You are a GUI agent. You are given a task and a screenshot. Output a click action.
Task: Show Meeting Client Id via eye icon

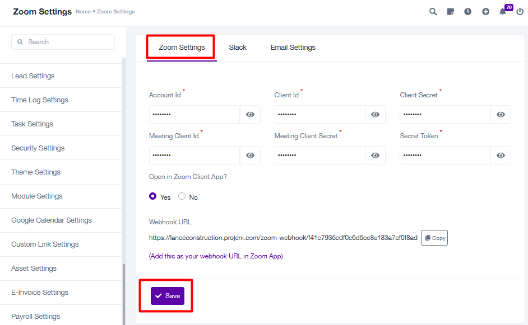point(250,156)
